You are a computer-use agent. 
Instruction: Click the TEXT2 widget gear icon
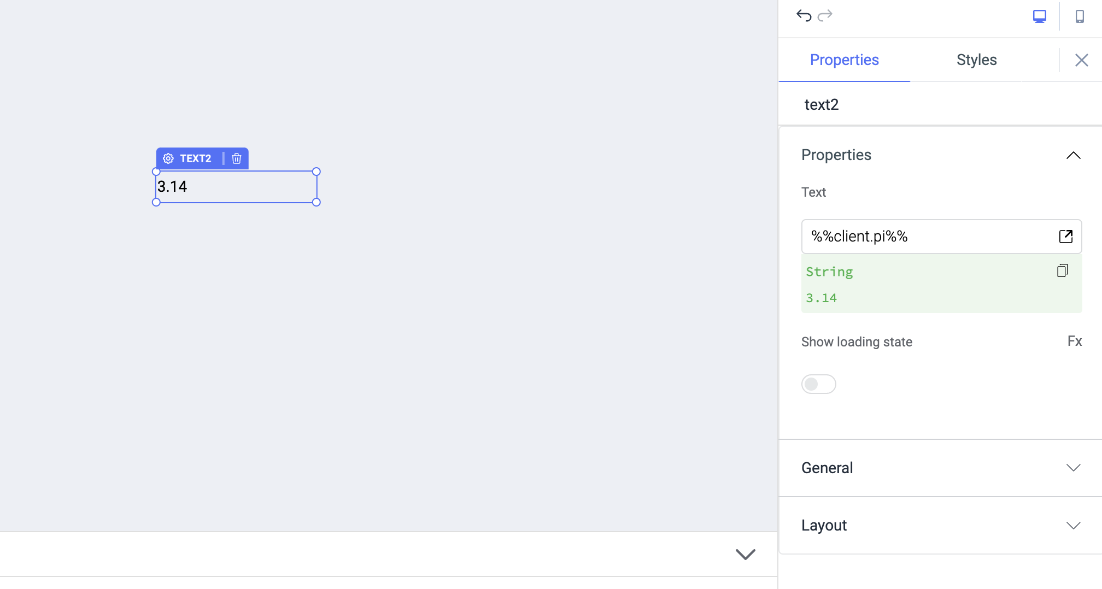coord(168,158)
